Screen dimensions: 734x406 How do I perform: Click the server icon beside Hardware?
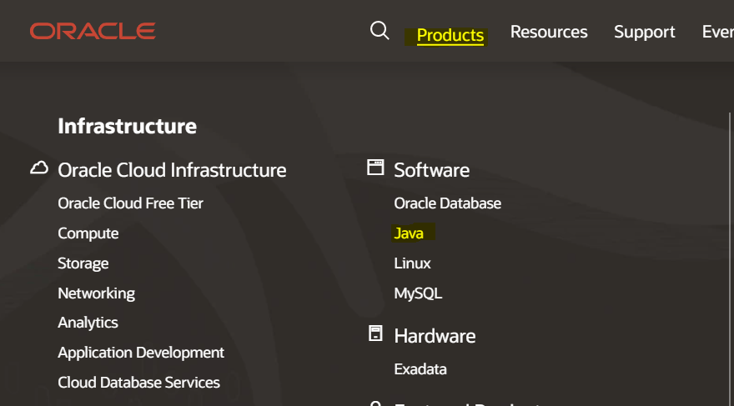click(375, 333)
